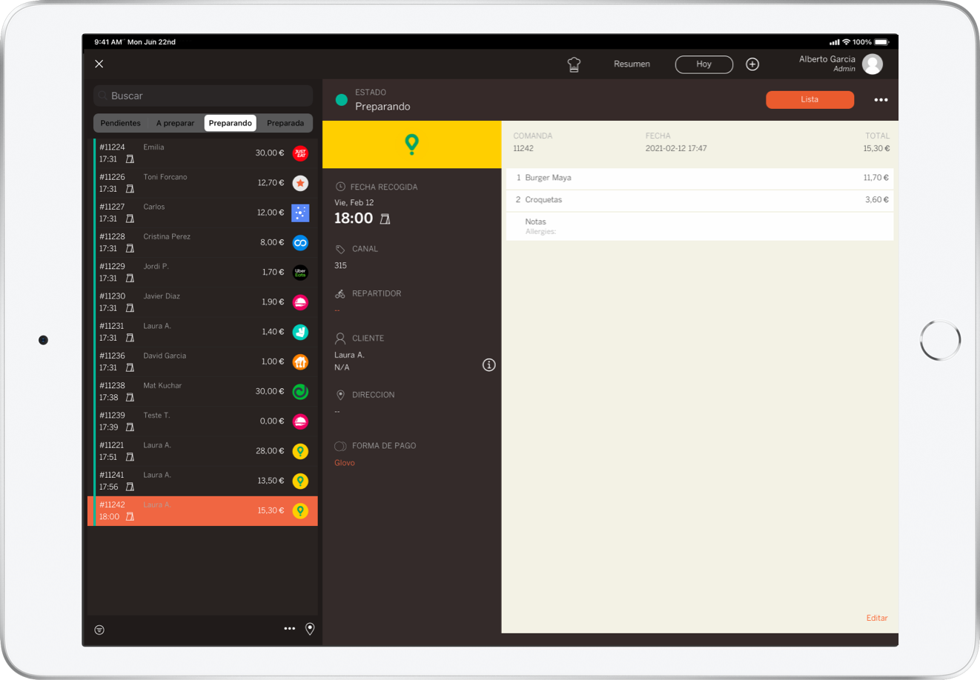Viewport: 980px width, 680px height.
Task: Click takeaway bag icon next to 18:00 pickup
Action: (x=385, y=219)
